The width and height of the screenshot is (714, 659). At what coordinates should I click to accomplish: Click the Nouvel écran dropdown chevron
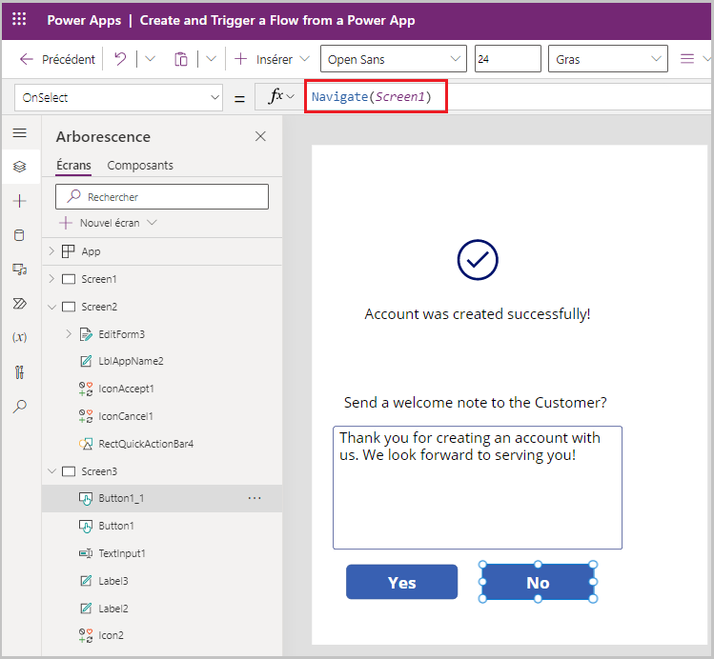click(x=153, y=223)
